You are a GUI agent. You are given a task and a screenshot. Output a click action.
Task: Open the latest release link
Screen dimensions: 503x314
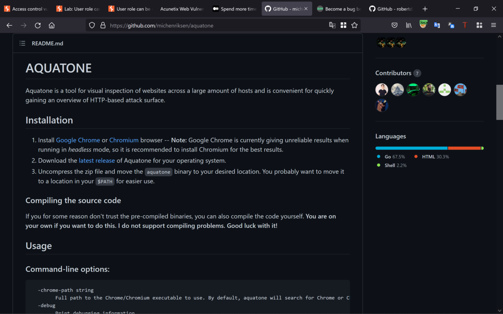[97, 160]
